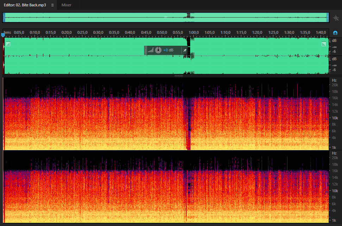Select the +0 dB gain value field
342x226 pixels.
pyautogui.click(x=168, y=50)
